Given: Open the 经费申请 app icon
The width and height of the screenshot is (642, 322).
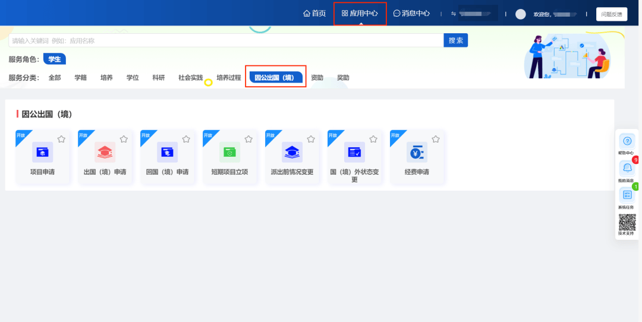Looking at the screenshot, I should tap(417, 152).
